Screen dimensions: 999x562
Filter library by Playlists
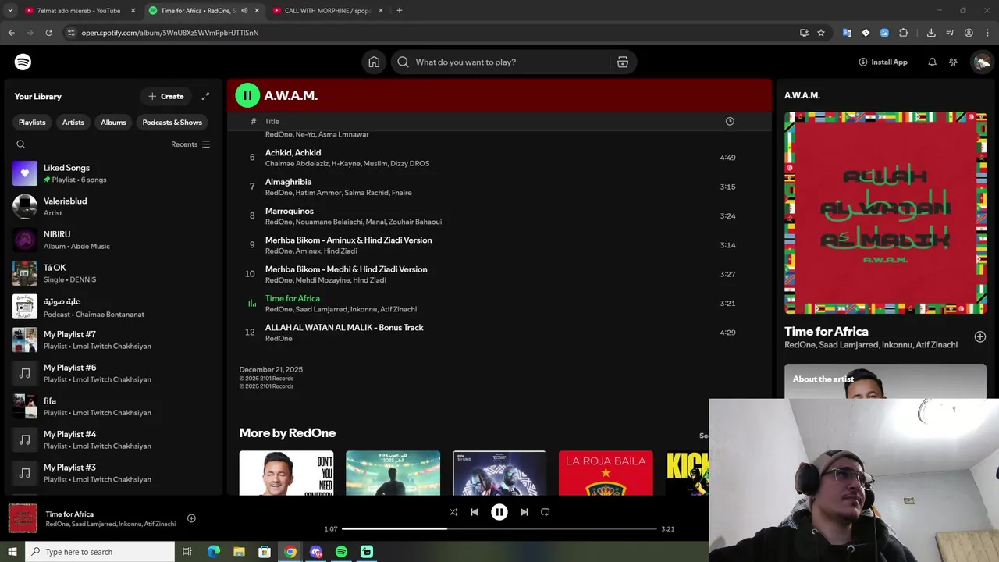32,123
